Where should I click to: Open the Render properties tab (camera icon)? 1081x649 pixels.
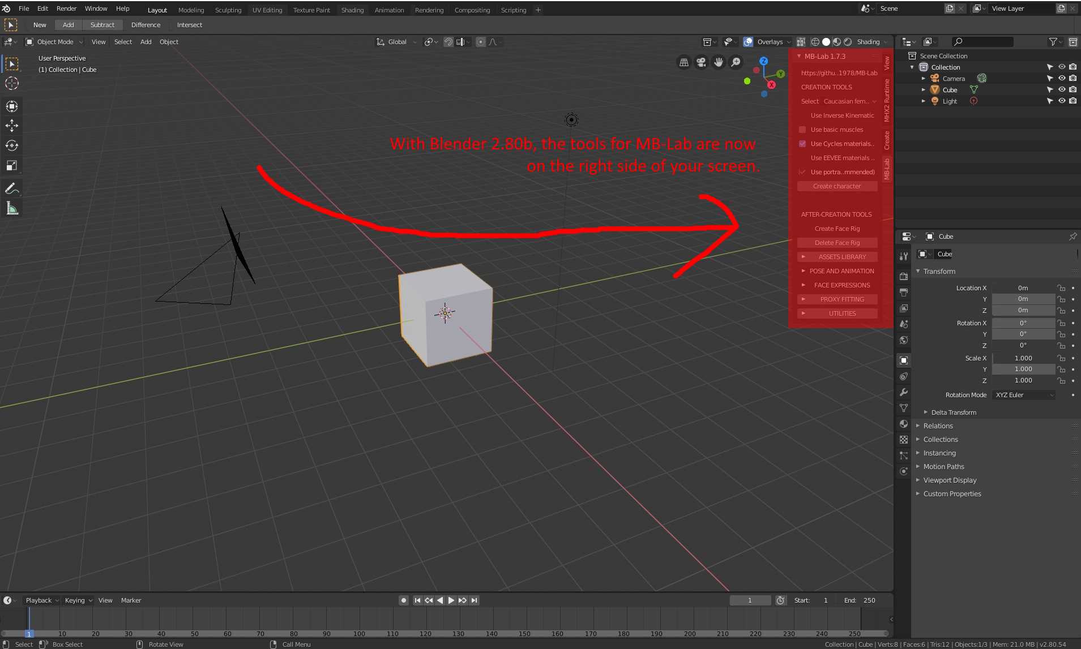tap(903, 276)
